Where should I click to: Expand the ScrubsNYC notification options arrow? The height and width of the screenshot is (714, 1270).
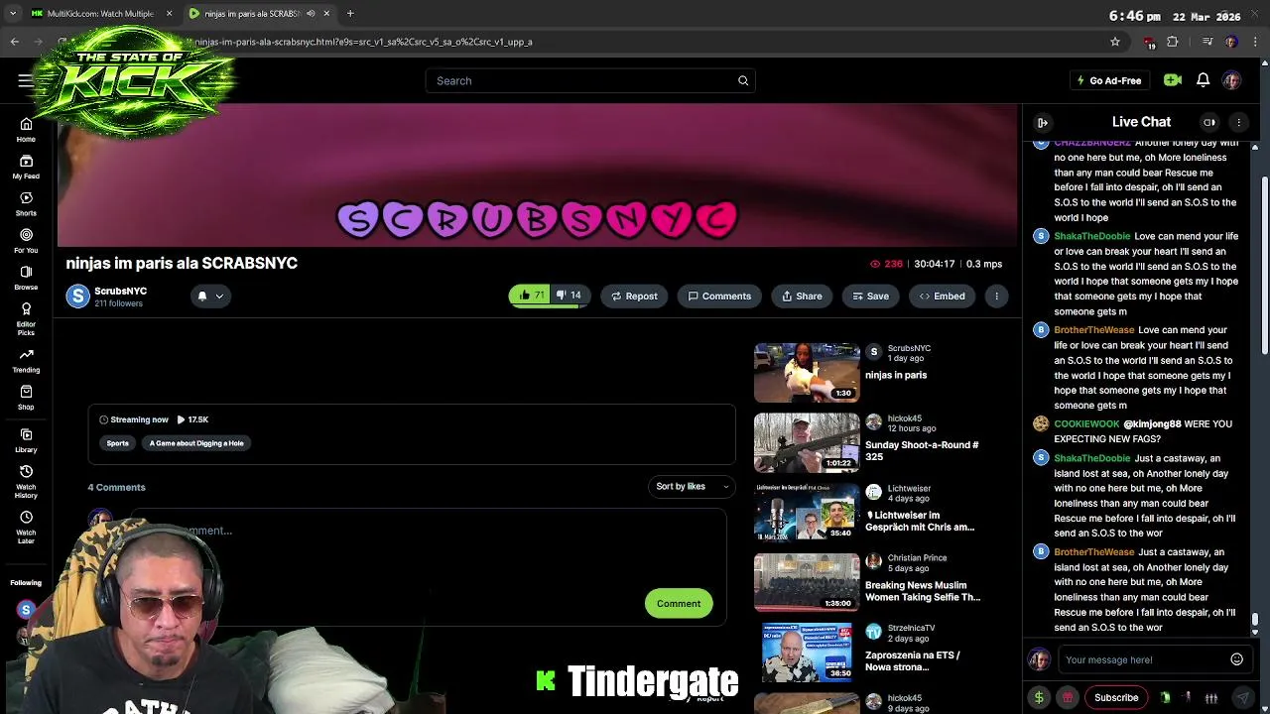coord(219,296)
